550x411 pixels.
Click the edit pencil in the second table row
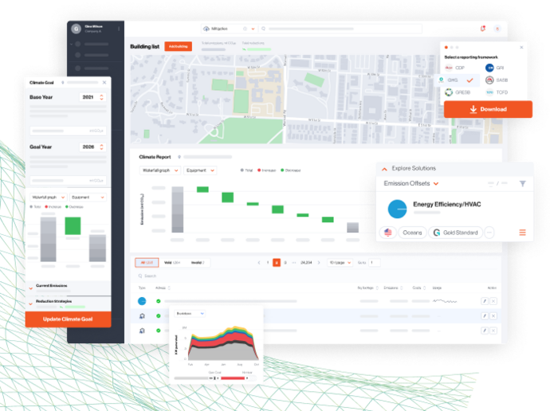485,316
